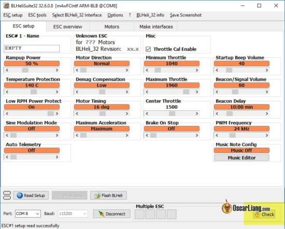Click the Temperature Protection slider thumb
This screenshot has width=285, height=229.
point(34,92)
